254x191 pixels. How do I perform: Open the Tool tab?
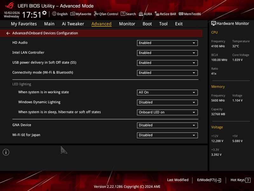[163, 24]
